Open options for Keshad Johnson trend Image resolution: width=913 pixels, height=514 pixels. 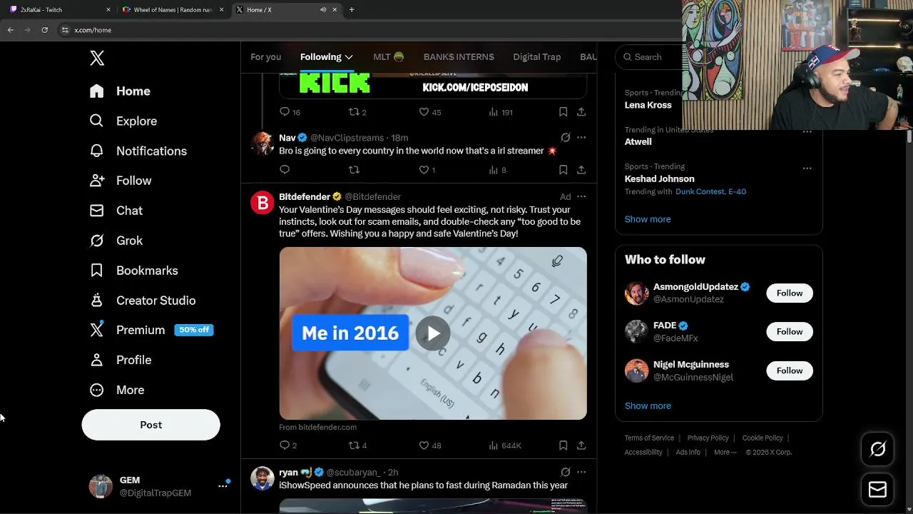coord(807,168)
